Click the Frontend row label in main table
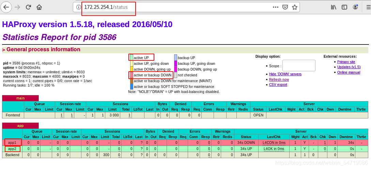 pyautogui.click(x=13, y=115)
